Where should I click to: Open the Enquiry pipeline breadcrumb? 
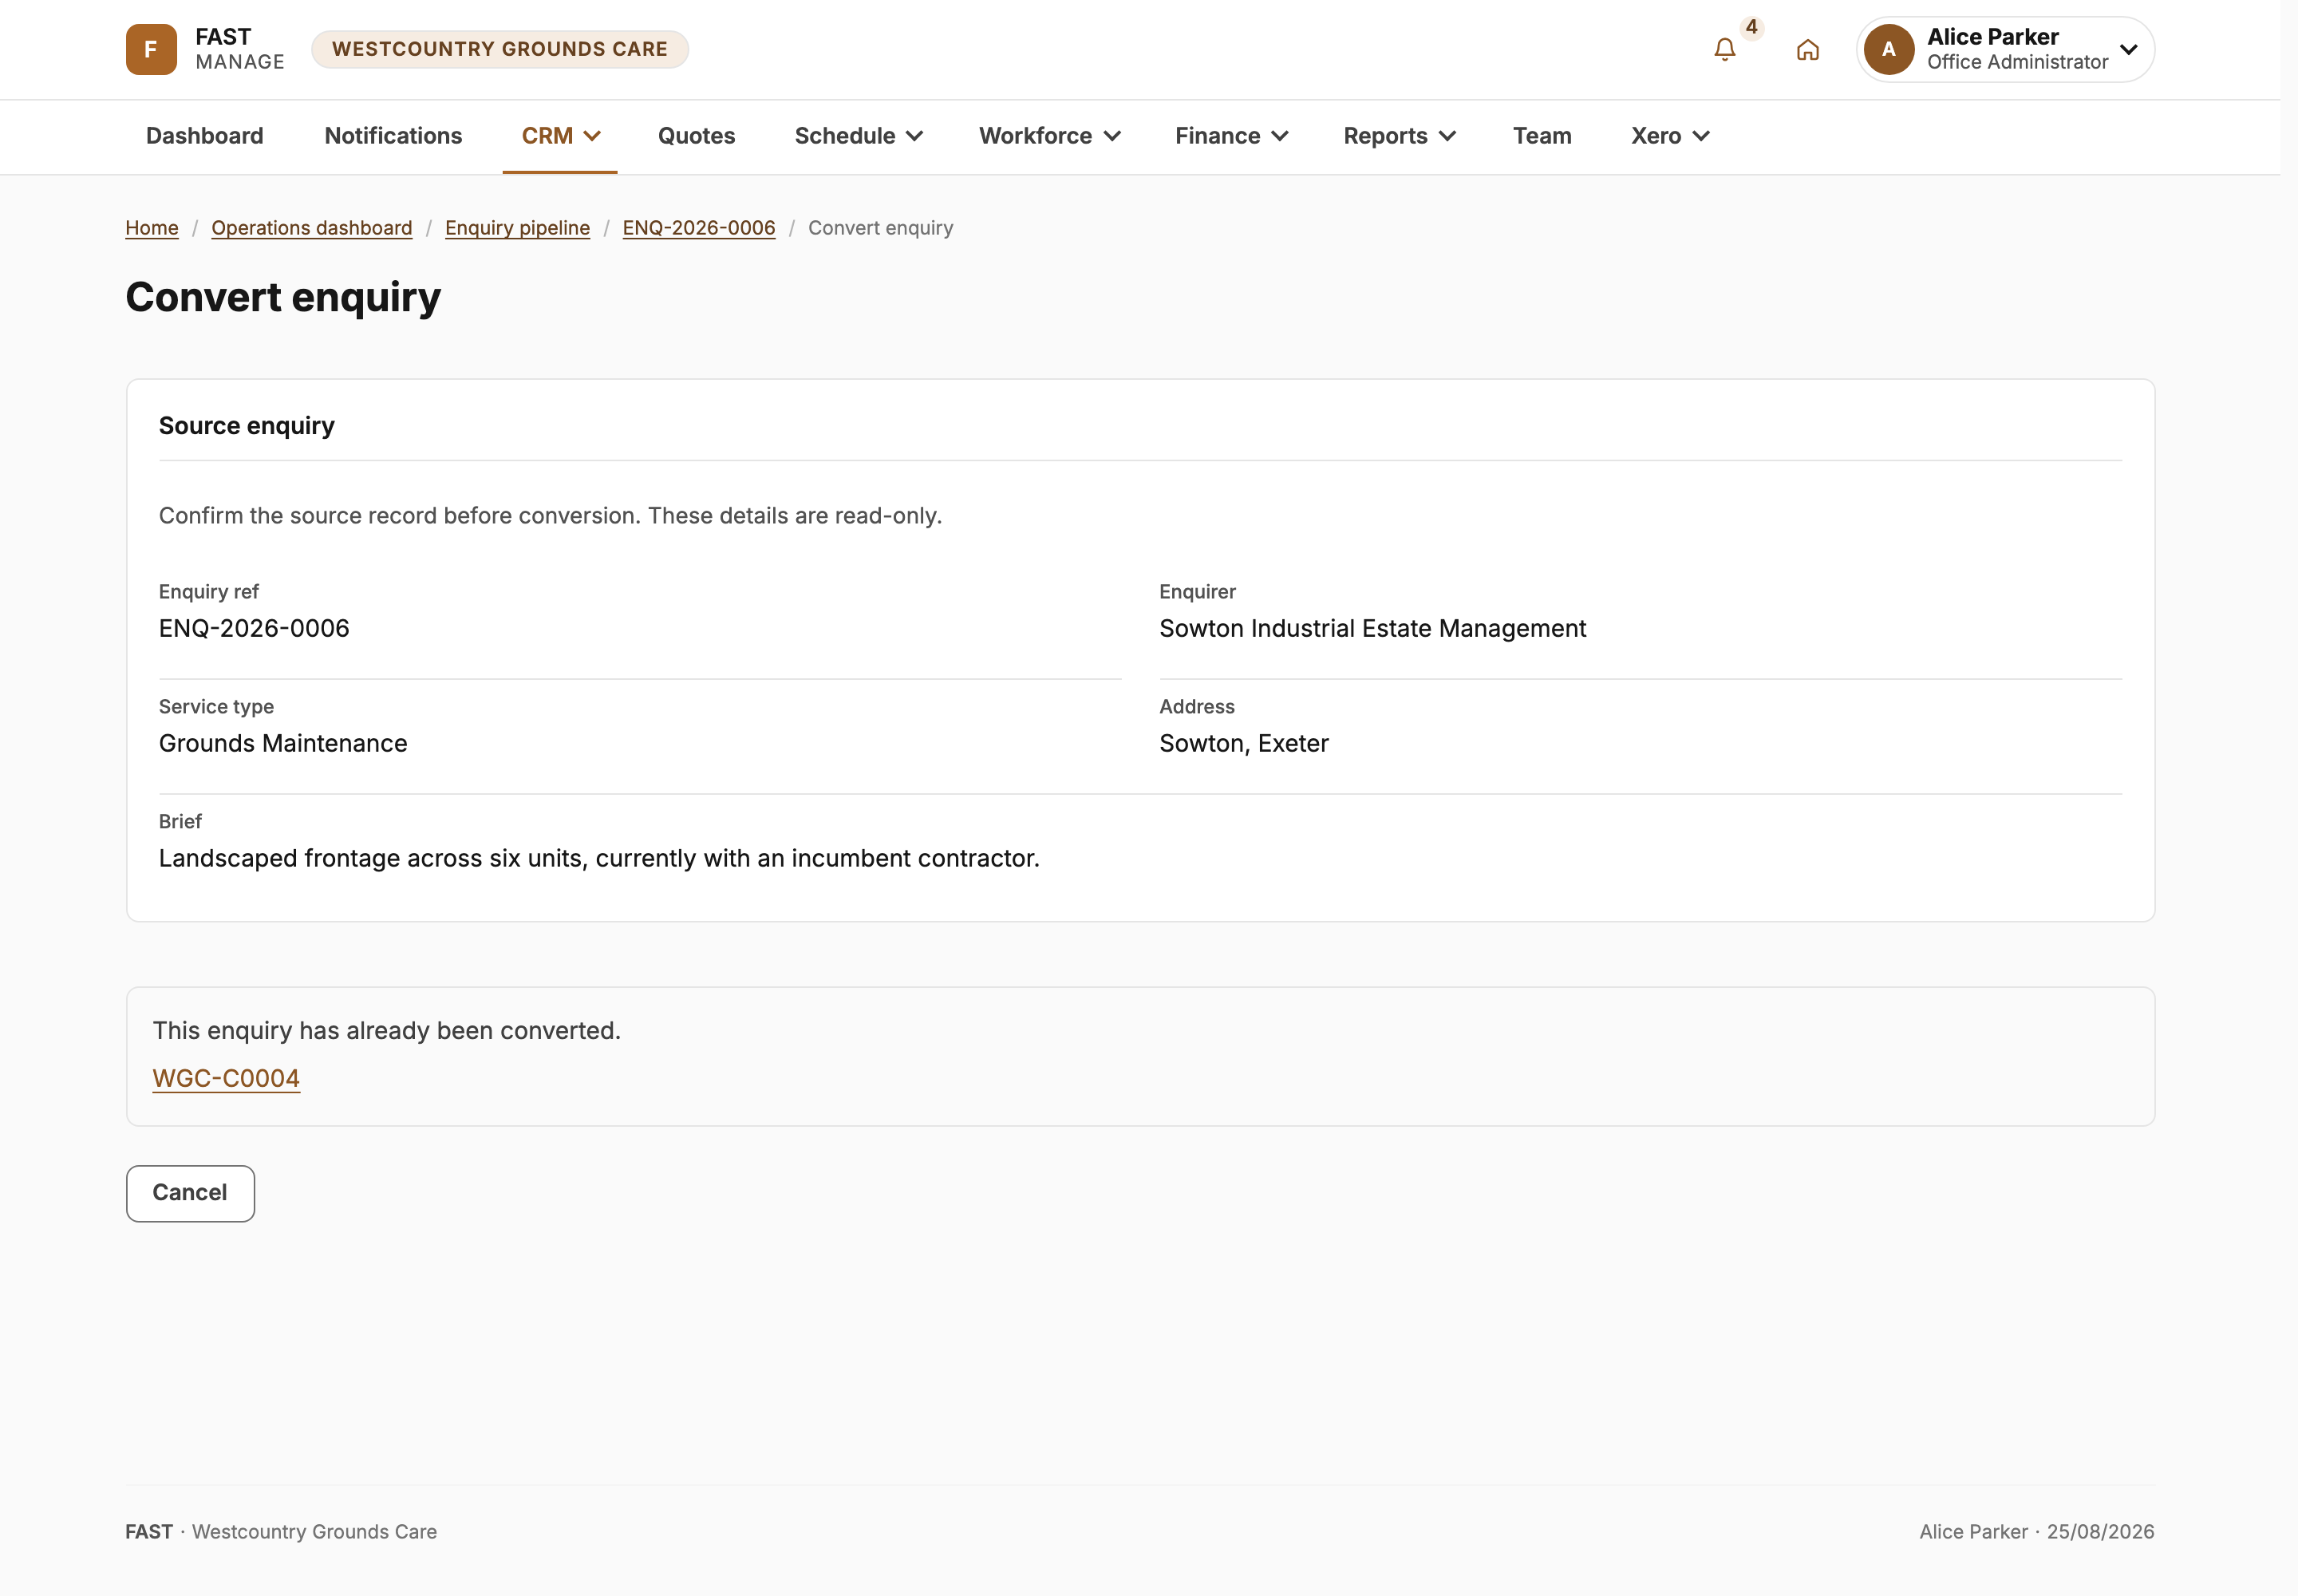pyautogui.click(x=517, y=228)
